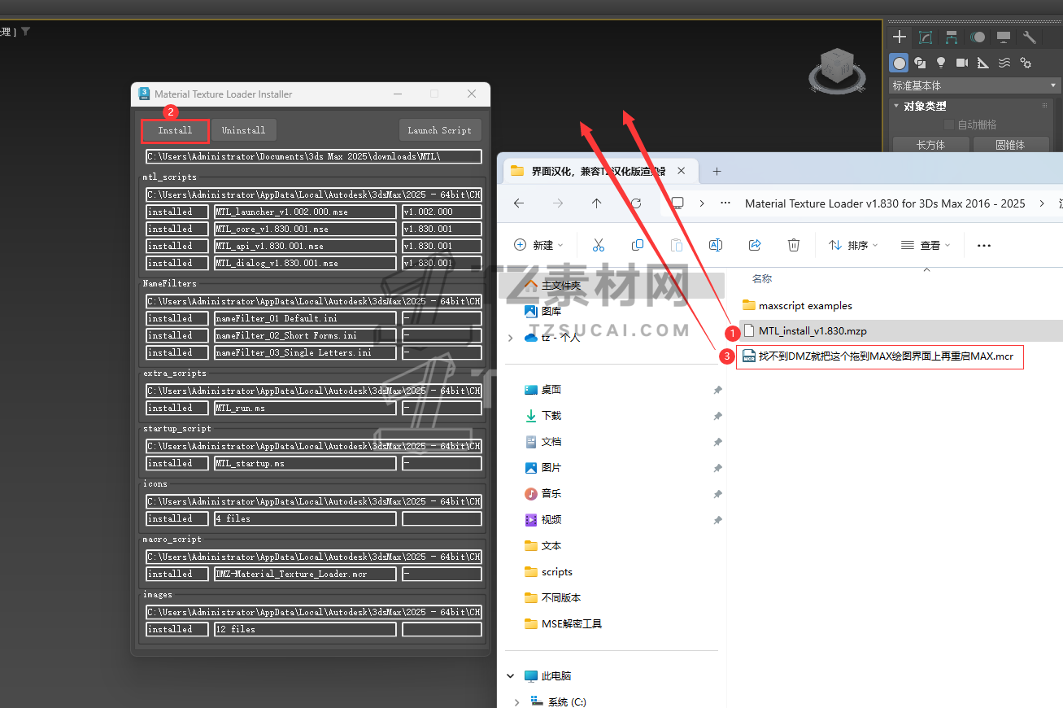Click the MTL downloads path field
The width and height of the screenshot is (1063, 708).
pos(314,156)
